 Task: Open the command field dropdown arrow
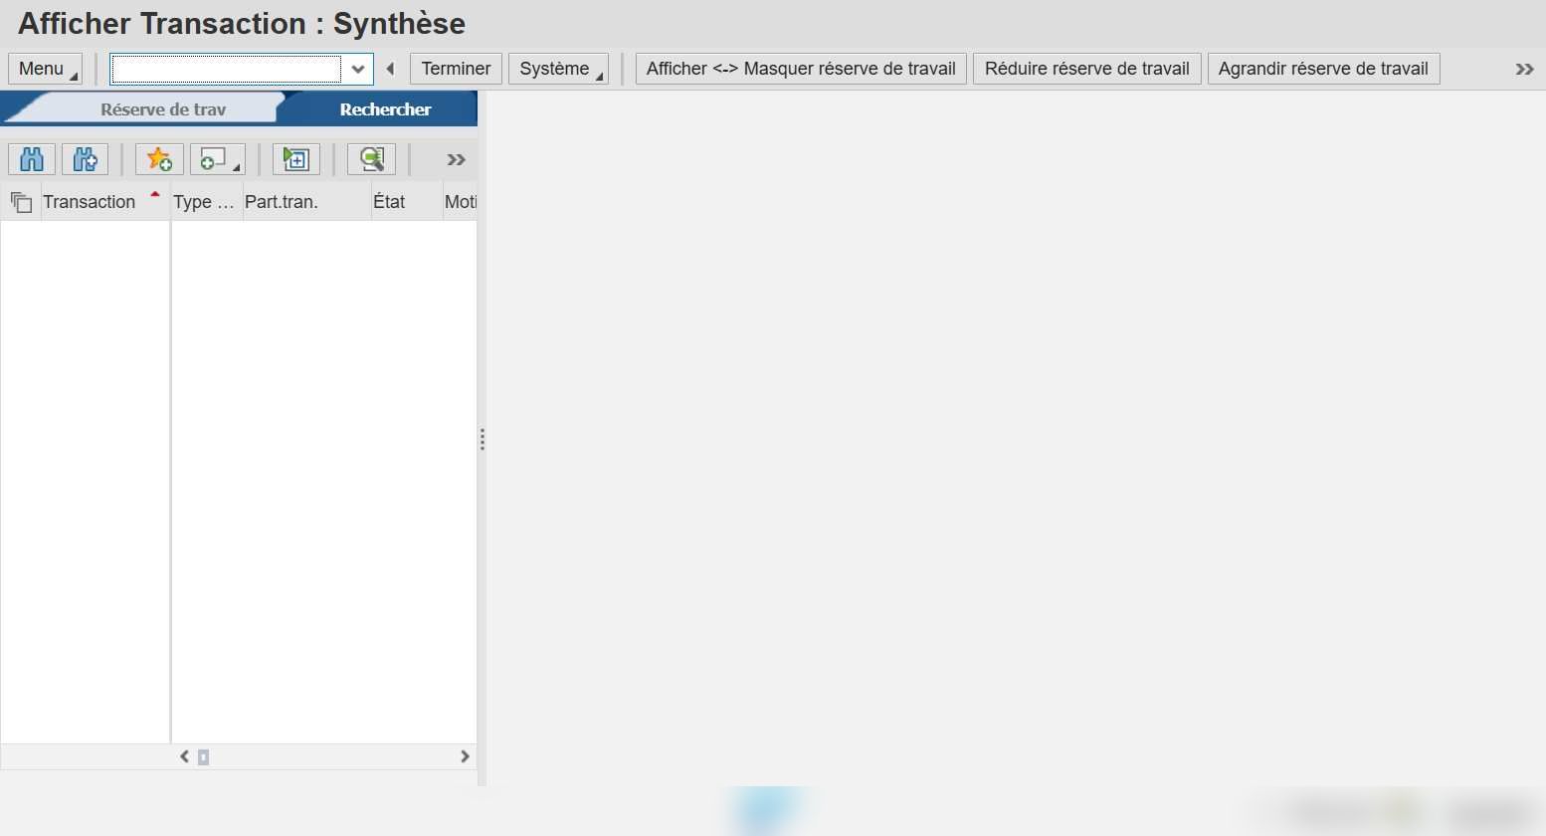[x=358, y=69]
